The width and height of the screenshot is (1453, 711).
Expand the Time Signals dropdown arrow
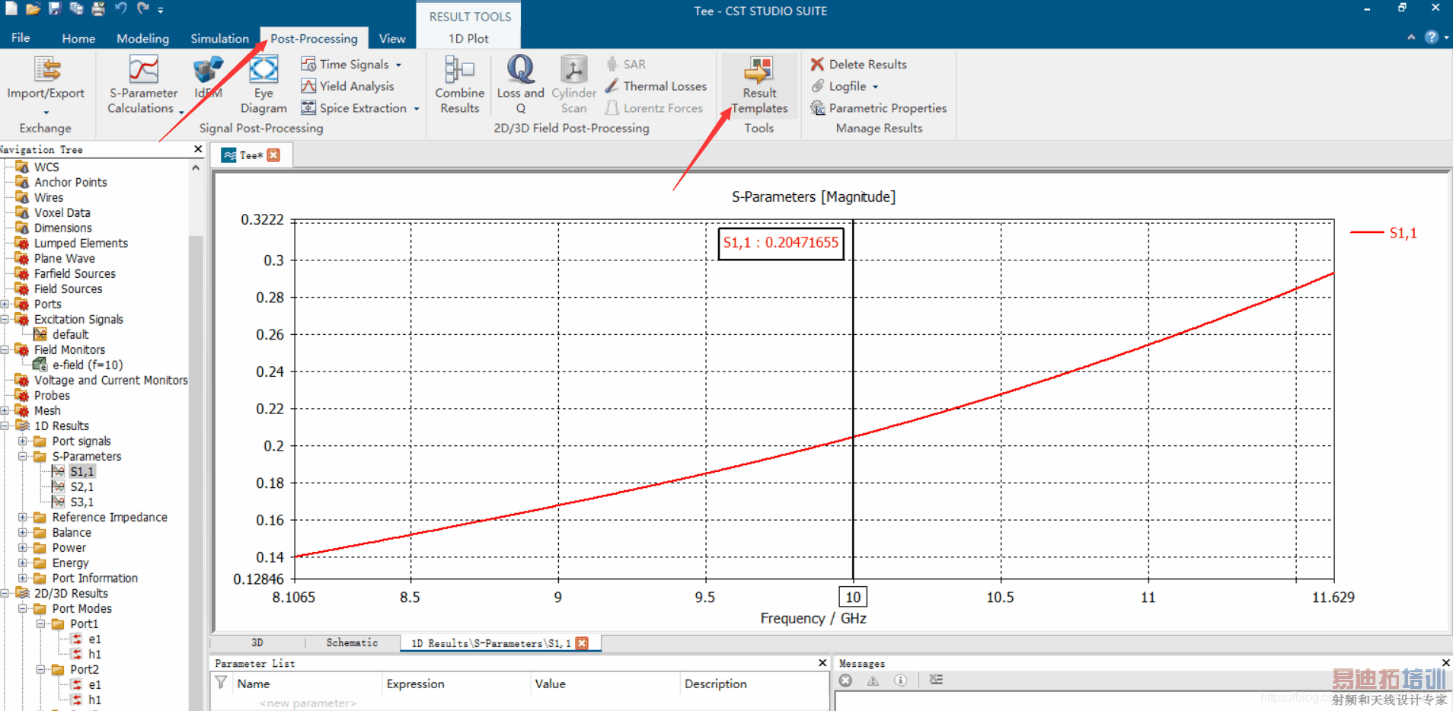pos(398,65)
